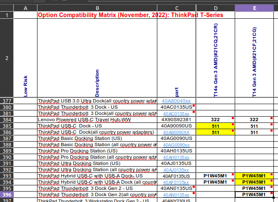
Task: Select column C header
Action: 176,8
